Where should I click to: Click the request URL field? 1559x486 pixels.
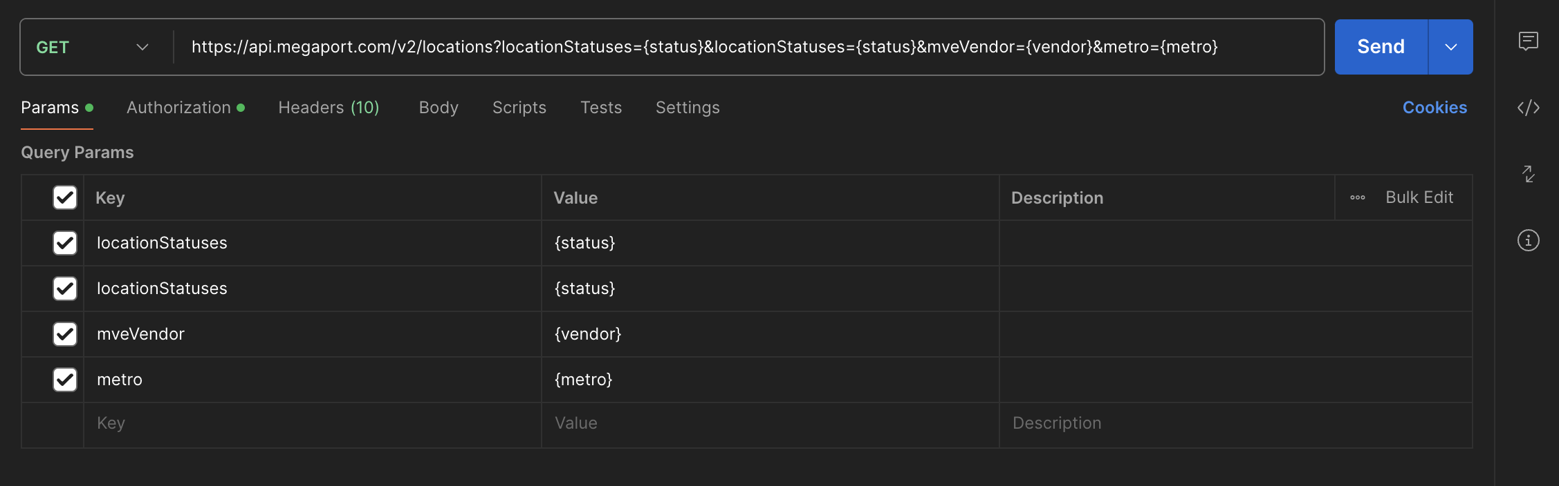[748, 47]
